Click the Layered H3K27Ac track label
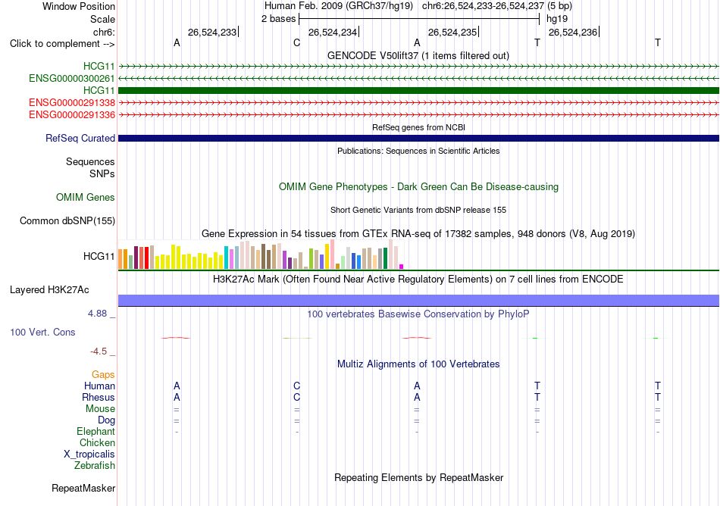Screen dimensions: 720x506 (49, 290)
